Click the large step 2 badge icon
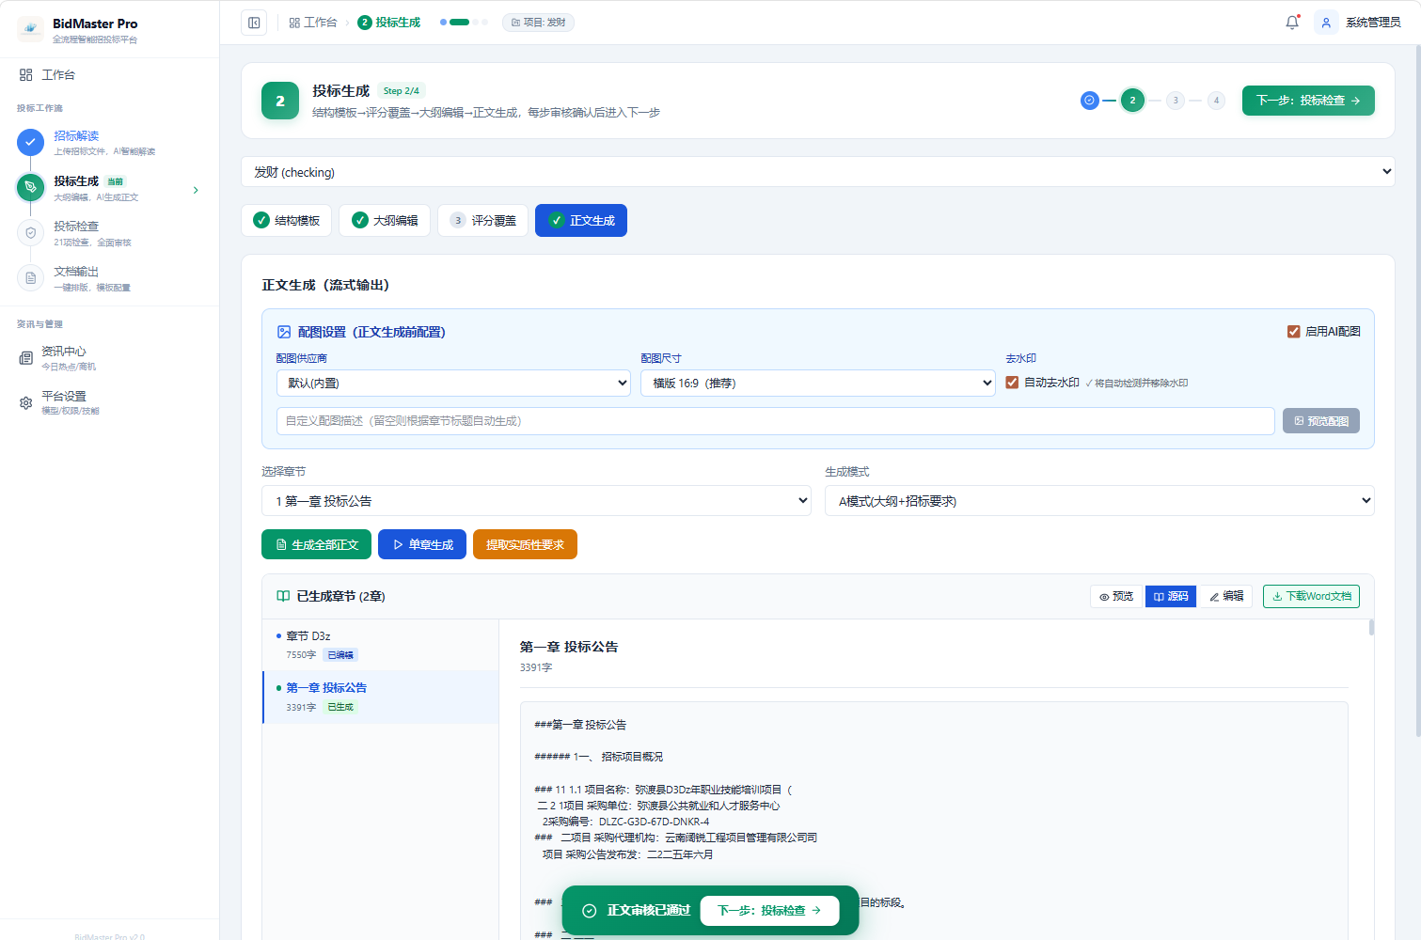 (280, 101)
